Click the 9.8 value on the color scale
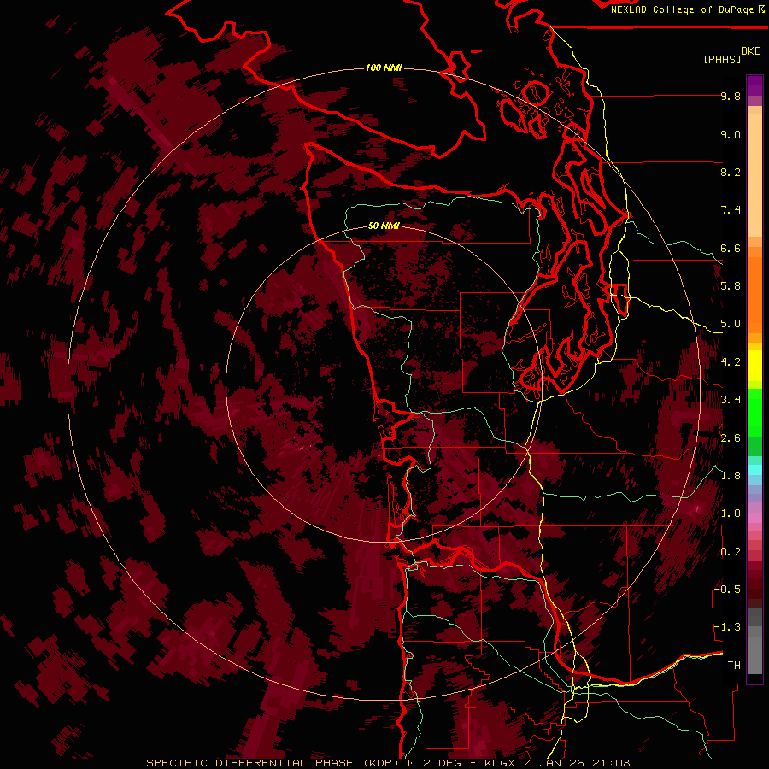Viewport: 769px width, 769px height. coord(731,96)
